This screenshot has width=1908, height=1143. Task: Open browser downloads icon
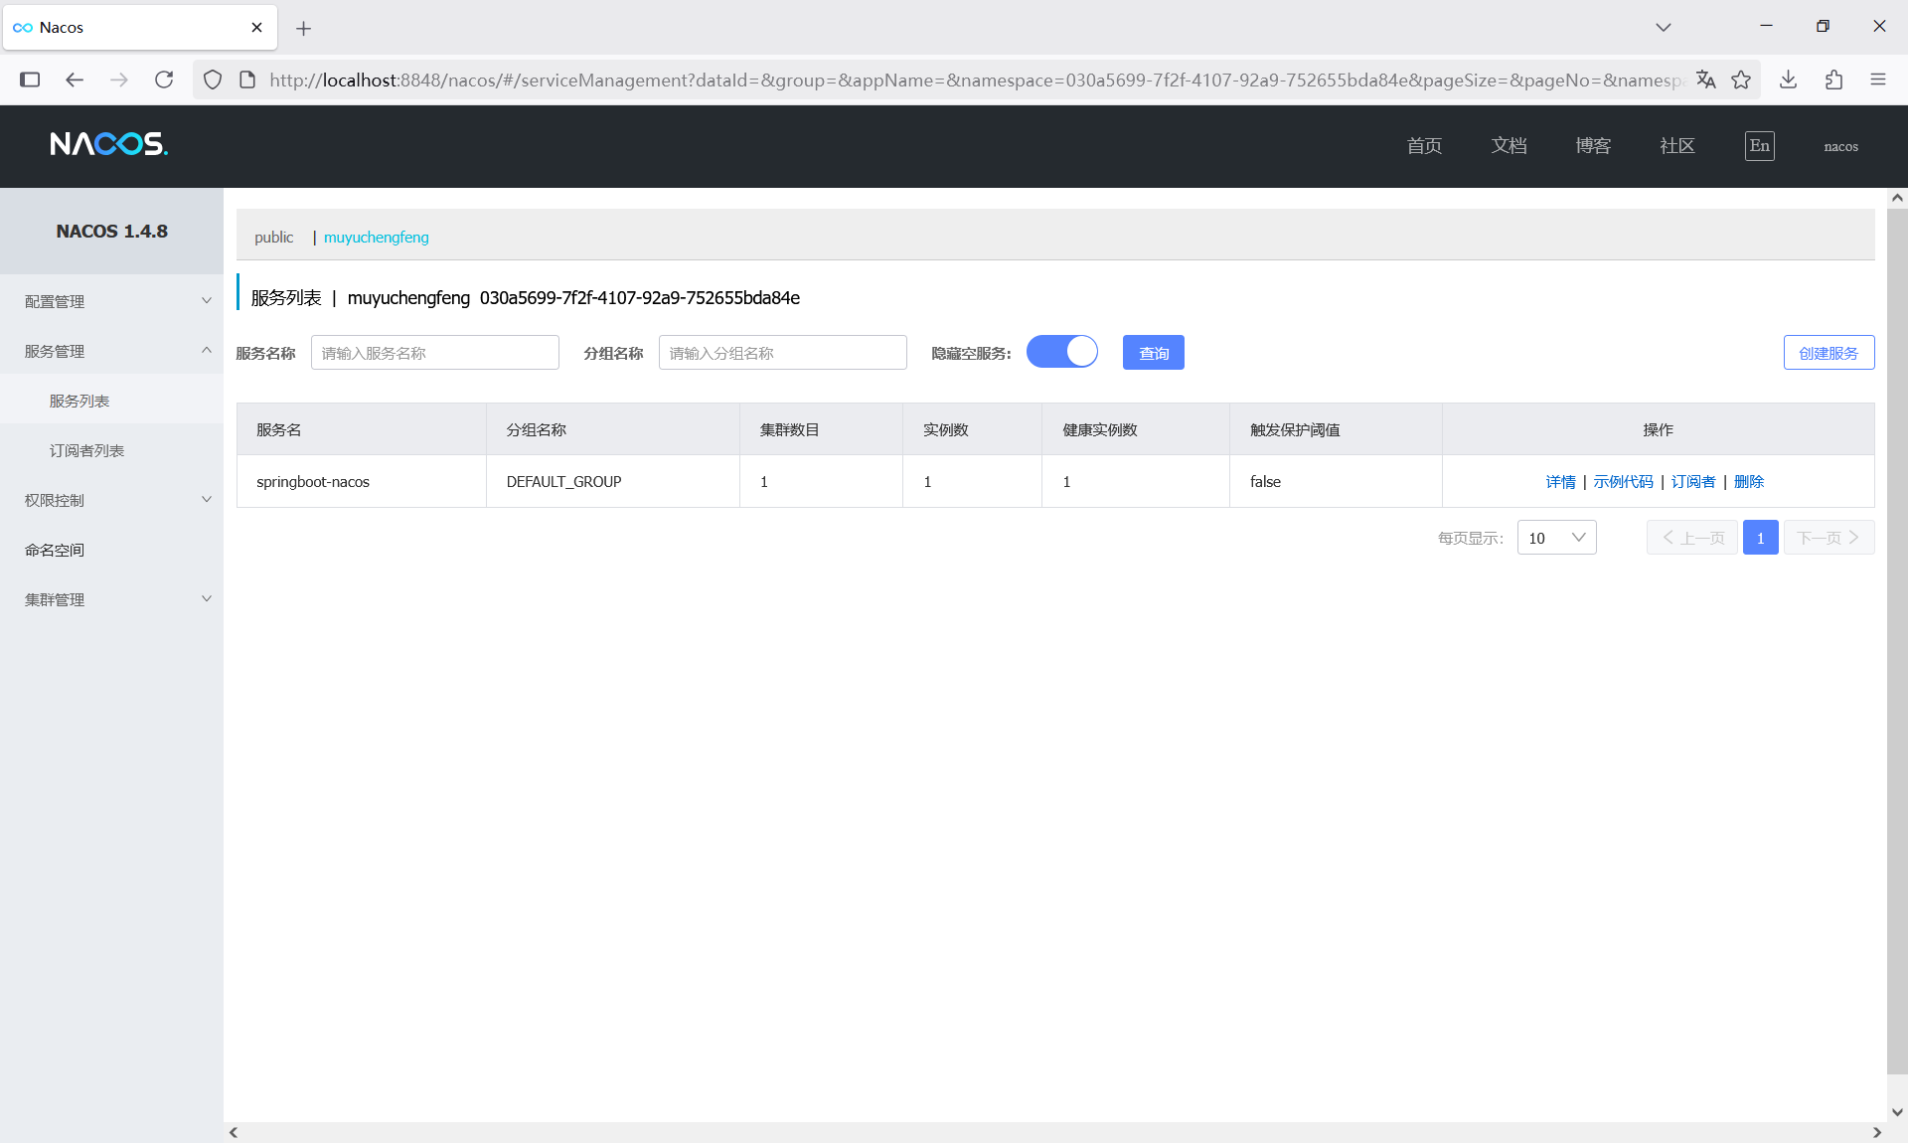[x=1788, y=80]
